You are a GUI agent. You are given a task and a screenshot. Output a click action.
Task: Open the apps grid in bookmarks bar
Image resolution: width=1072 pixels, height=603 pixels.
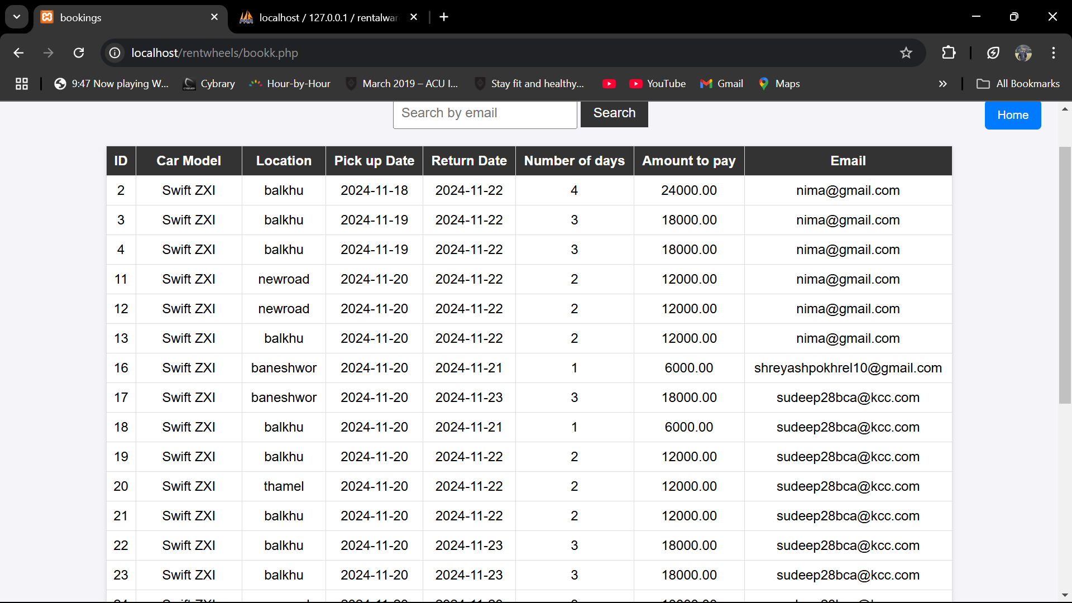22,84
